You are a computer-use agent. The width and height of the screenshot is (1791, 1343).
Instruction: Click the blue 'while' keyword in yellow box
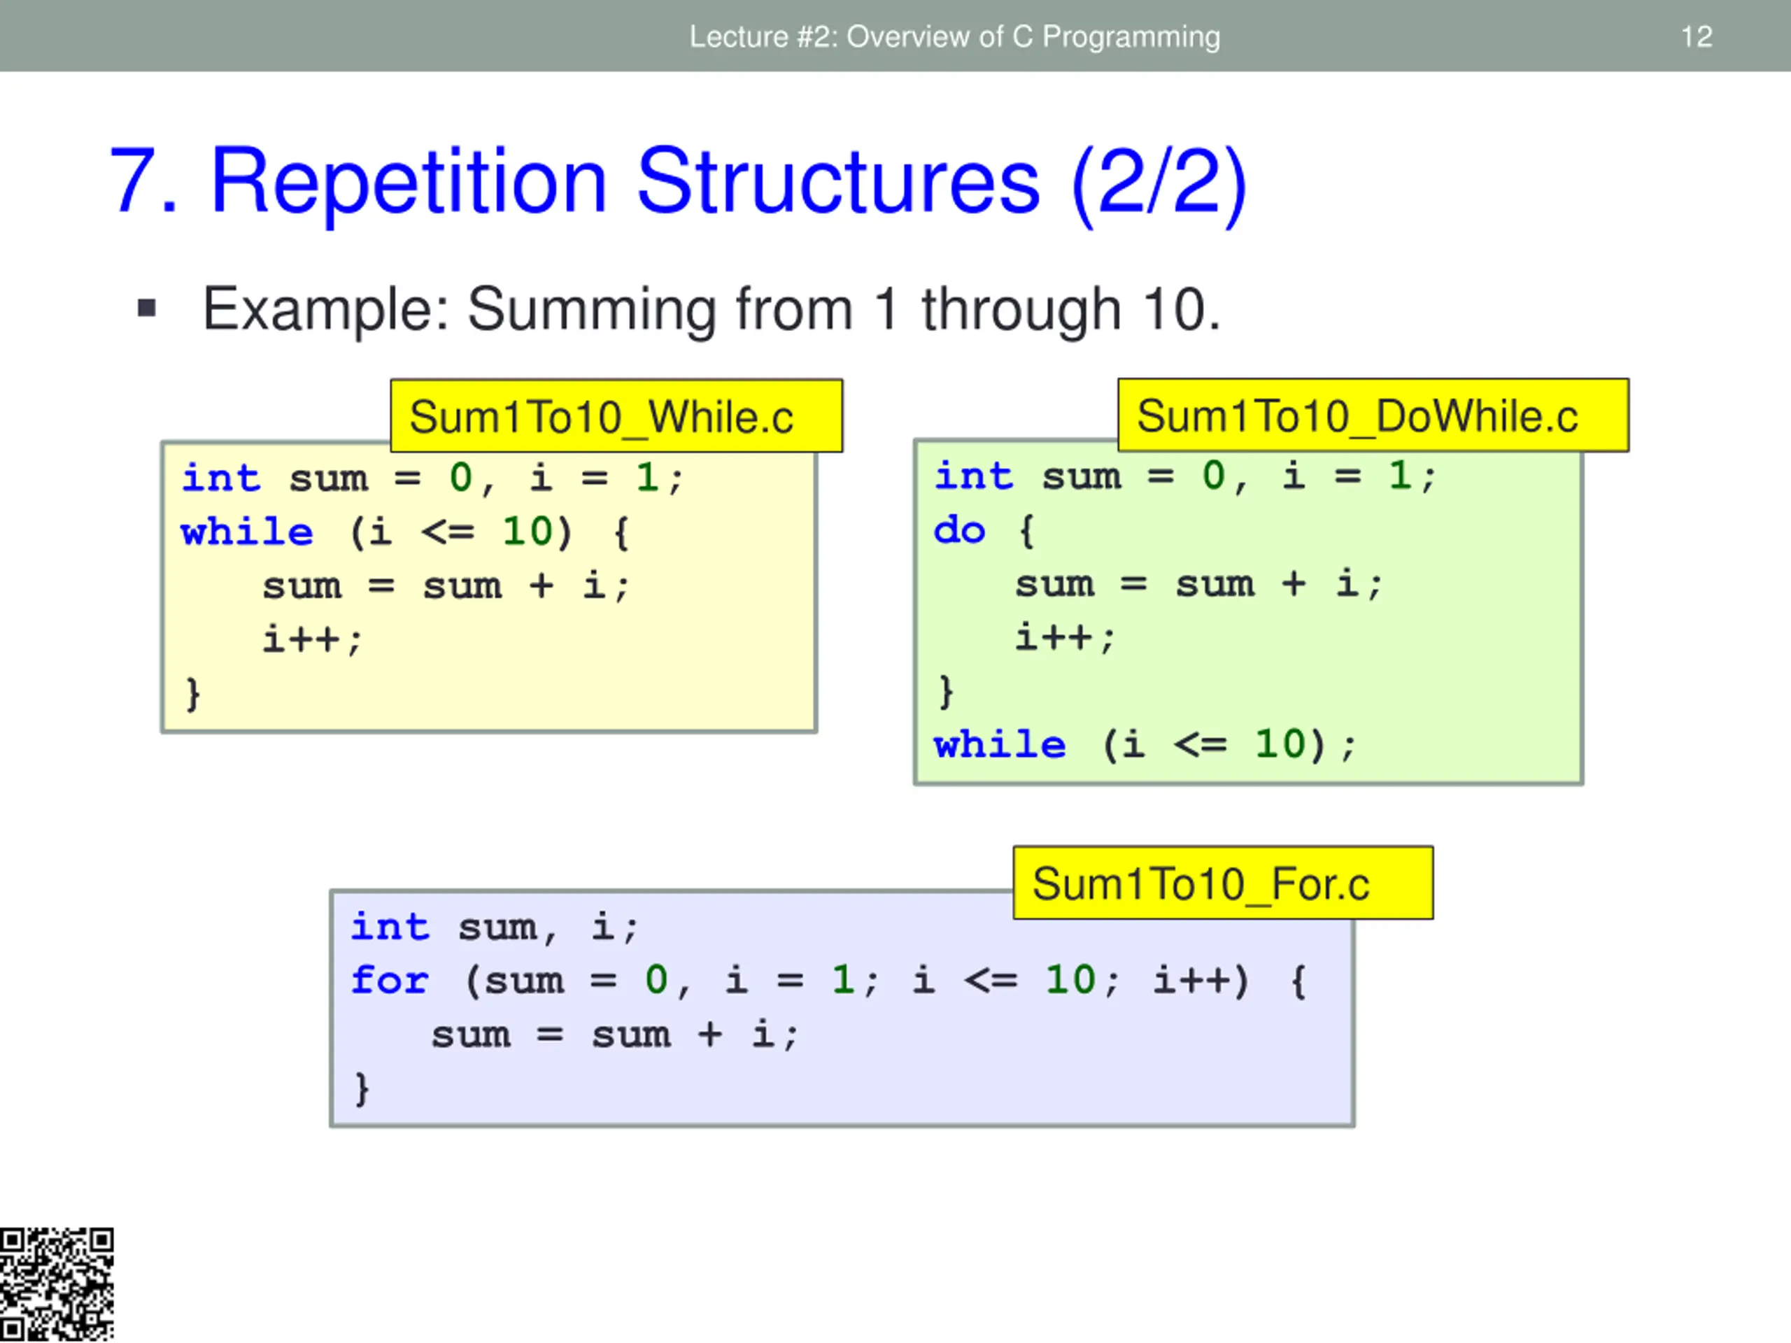[247, 532]
